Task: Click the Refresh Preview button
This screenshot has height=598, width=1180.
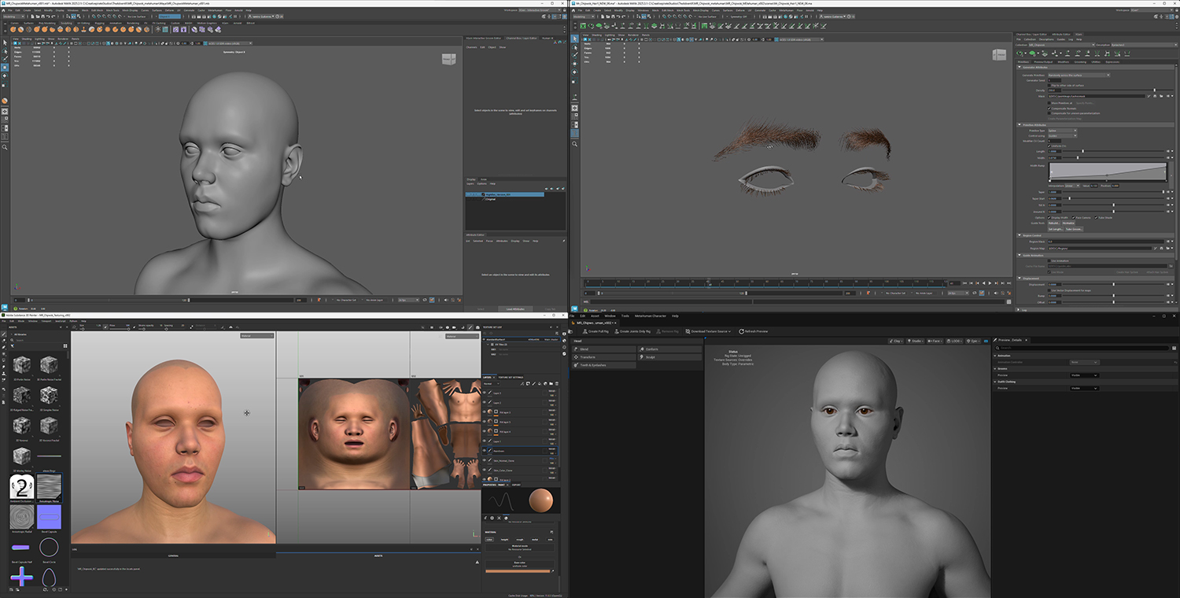Action: tap(751, 331)
